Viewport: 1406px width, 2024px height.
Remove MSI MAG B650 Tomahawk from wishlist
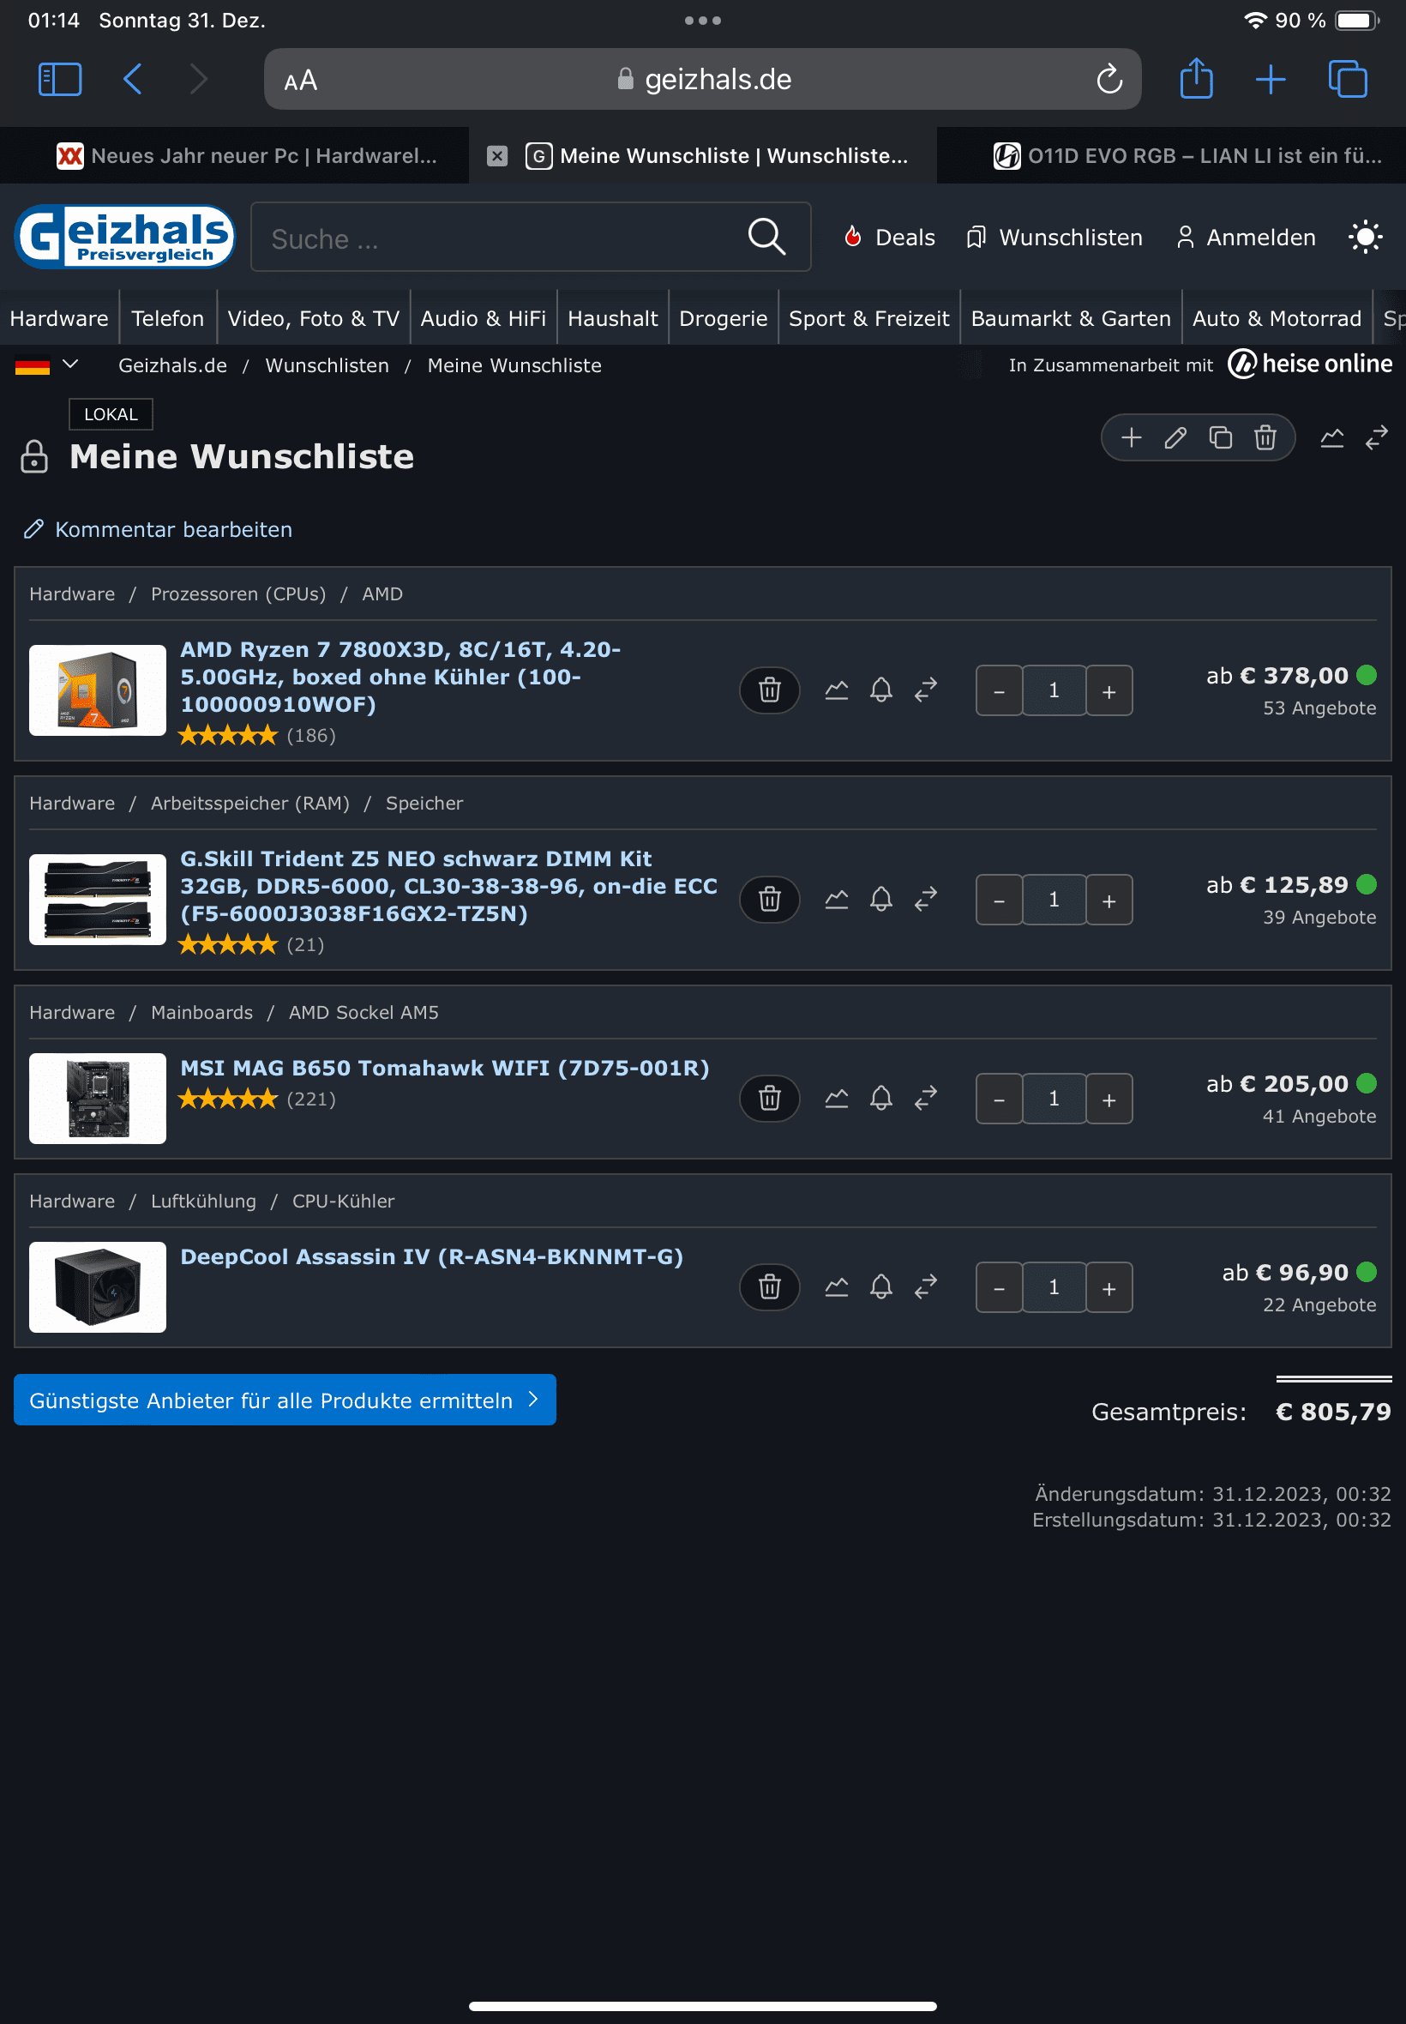tap(770, 1098)
